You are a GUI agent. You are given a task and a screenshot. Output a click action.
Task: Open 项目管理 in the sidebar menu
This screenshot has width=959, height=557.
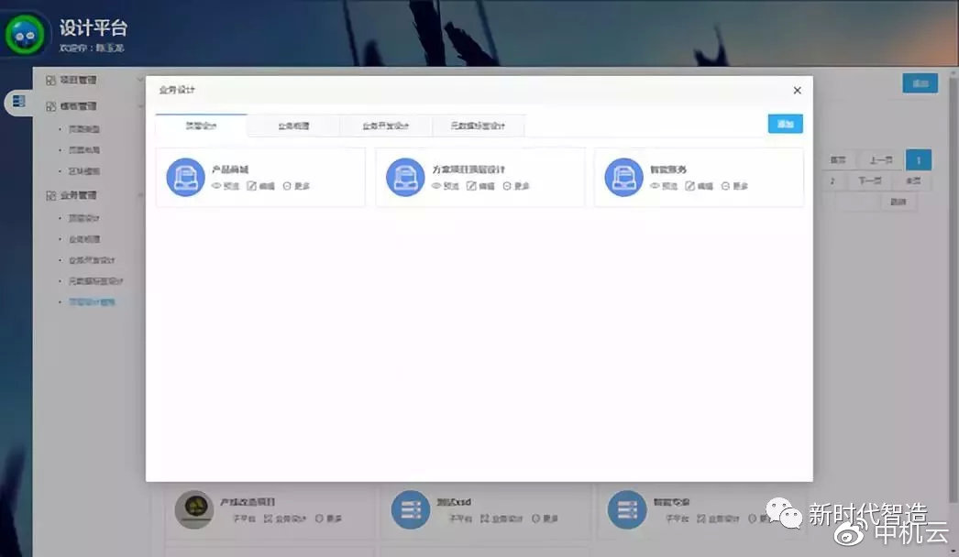point(78,80)
